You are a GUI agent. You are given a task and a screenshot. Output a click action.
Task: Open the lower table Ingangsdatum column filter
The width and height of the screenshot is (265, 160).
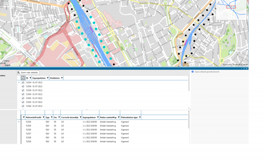click(x=98, y=117)
